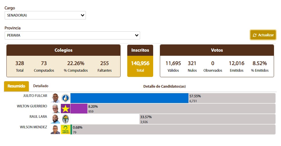Open the Provincia dropdown showing PERAVIA

pos(72,35)
